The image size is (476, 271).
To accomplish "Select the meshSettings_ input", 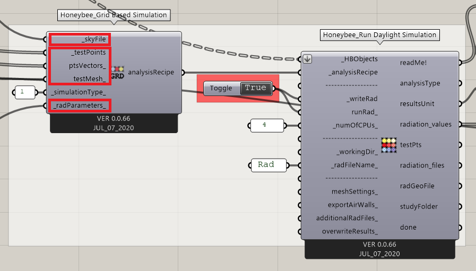I will click(354, 192).
